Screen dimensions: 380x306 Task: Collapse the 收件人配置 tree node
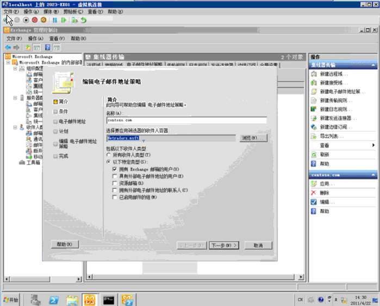click(15, 127)
